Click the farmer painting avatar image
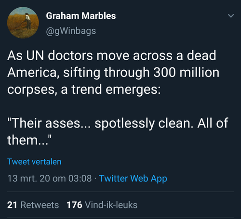241x219 pixels. coord(23,23)
